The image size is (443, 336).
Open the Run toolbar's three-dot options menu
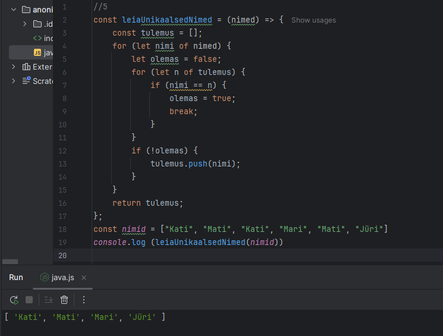tap(84, 300)
